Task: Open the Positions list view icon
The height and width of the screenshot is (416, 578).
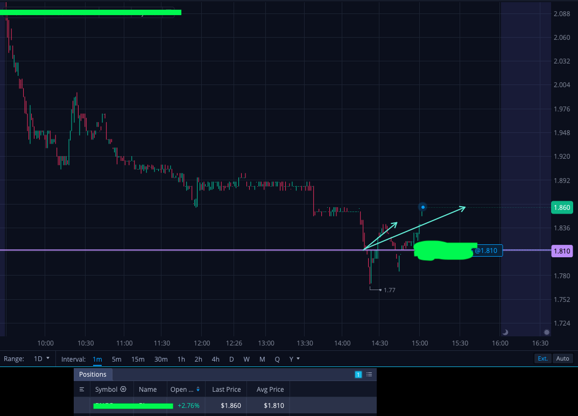Action: (x=369, y=375)
